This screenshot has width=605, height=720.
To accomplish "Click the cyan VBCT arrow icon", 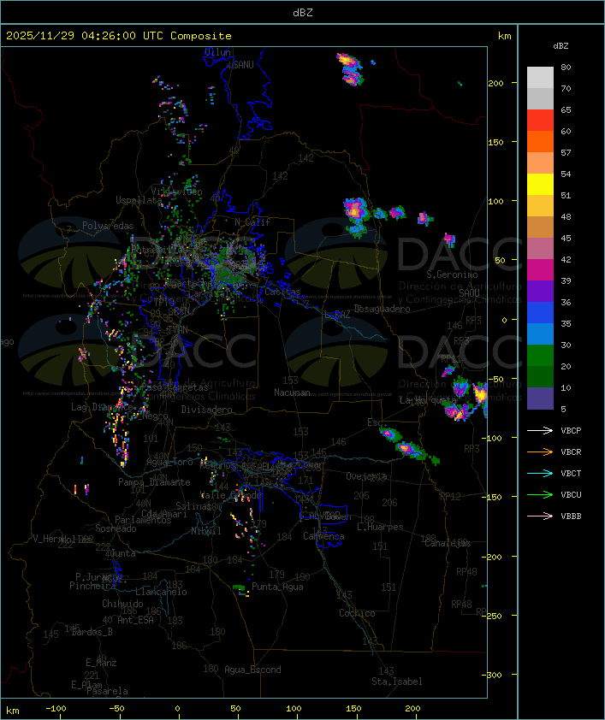I will [x=540, y=473].
